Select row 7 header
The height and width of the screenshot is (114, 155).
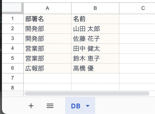point(12,78)
